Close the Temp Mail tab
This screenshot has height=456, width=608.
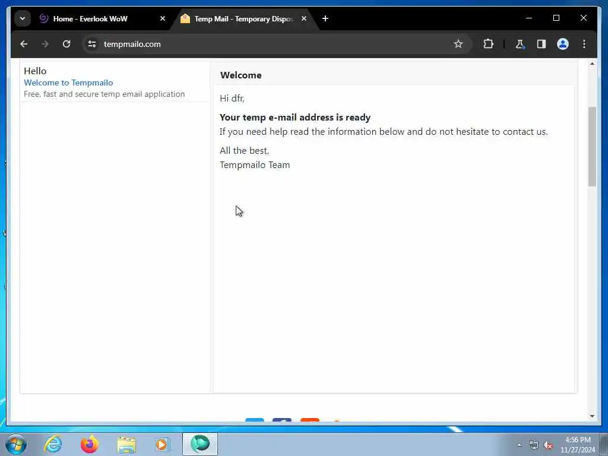(x=304, y=18)
